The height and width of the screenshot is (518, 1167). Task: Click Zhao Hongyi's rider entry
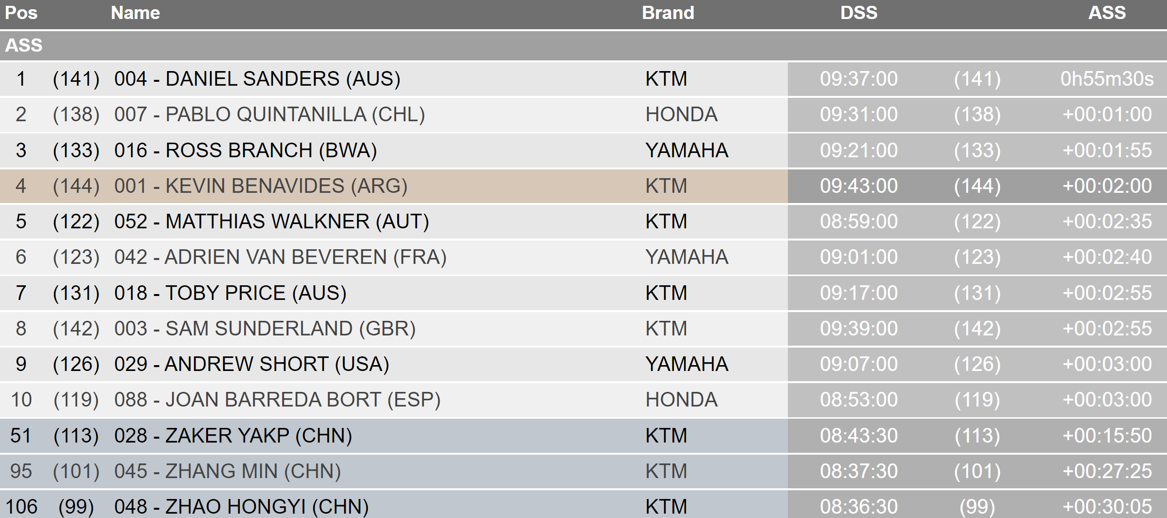(x=241, y=507)
